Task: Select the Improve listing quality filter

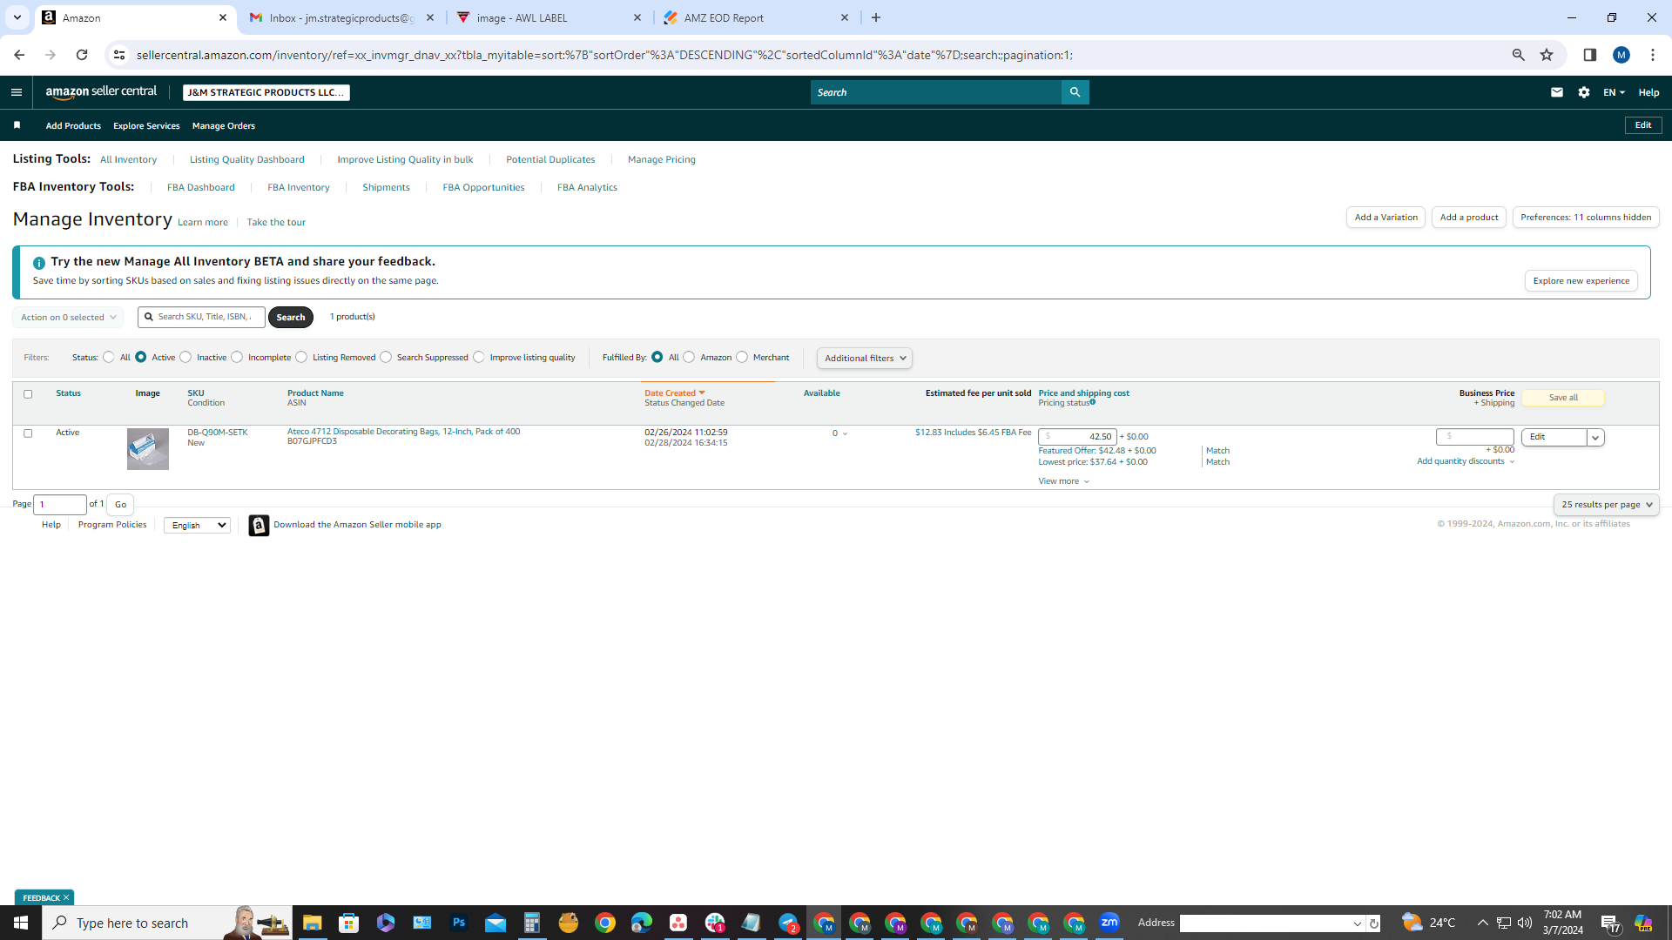Action: (479, 357)
